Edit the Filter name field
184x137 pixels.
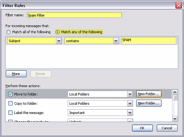pos(74,15)
